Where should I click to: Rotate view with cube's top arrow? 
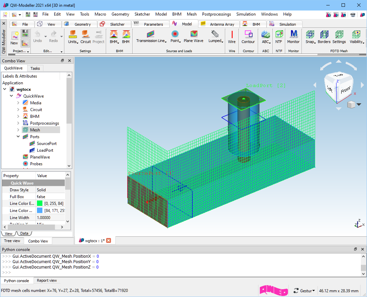pos(339,61)
